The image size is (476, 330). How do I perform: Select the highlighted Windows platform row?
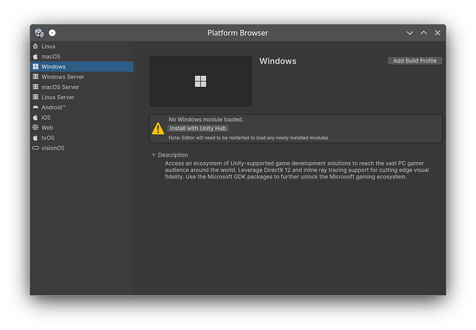click(81, 67)
